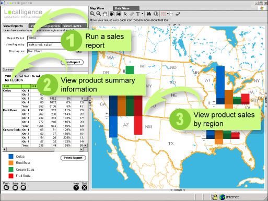Click the Report Period input field

(44, 38)
